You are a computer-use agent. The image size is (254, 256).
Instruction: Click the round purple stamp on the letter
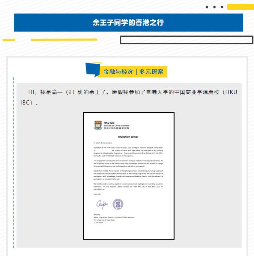pyautogui.click(x=118, y=204)
